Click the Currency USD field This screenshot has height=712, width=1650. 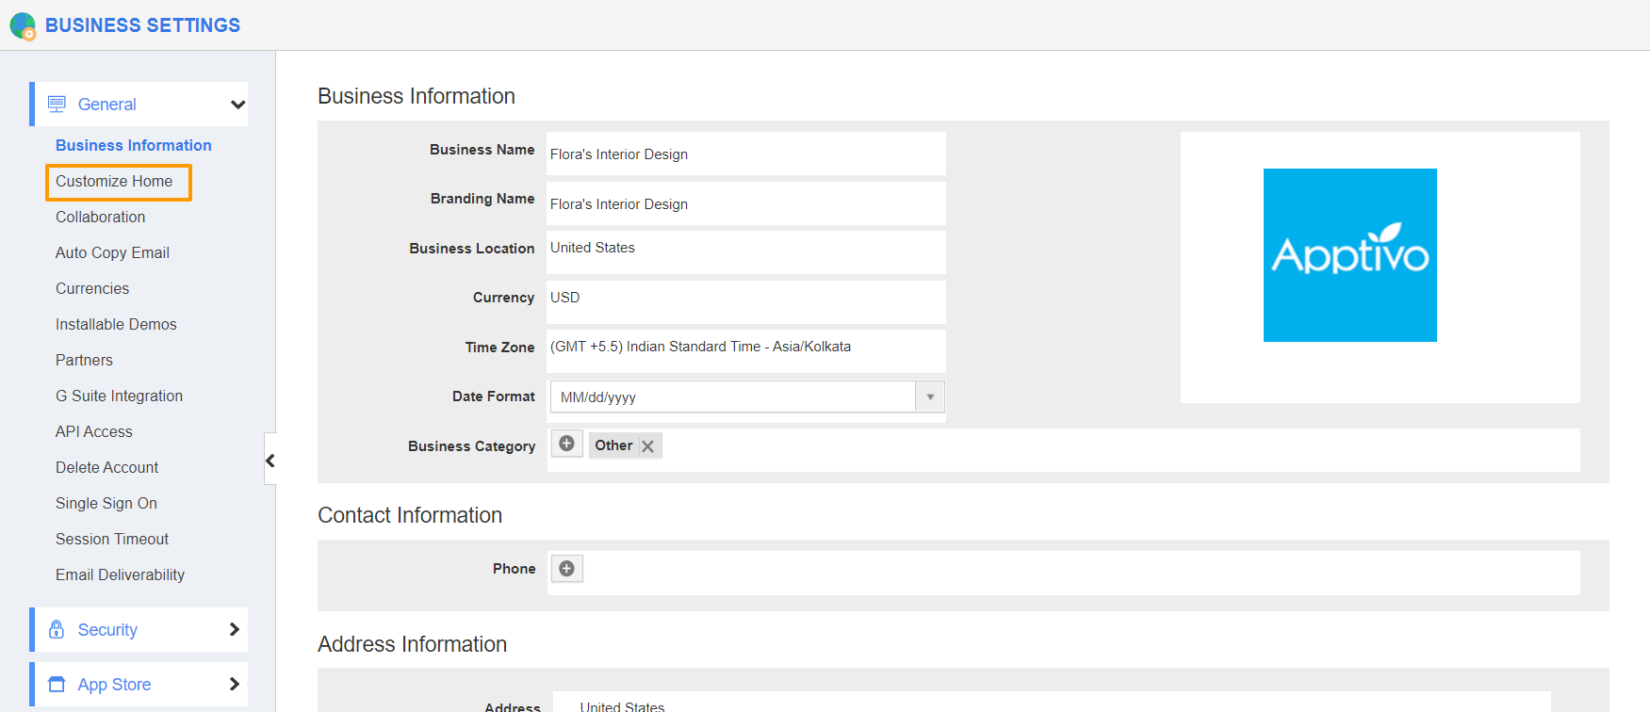click(x=746, y=302)
